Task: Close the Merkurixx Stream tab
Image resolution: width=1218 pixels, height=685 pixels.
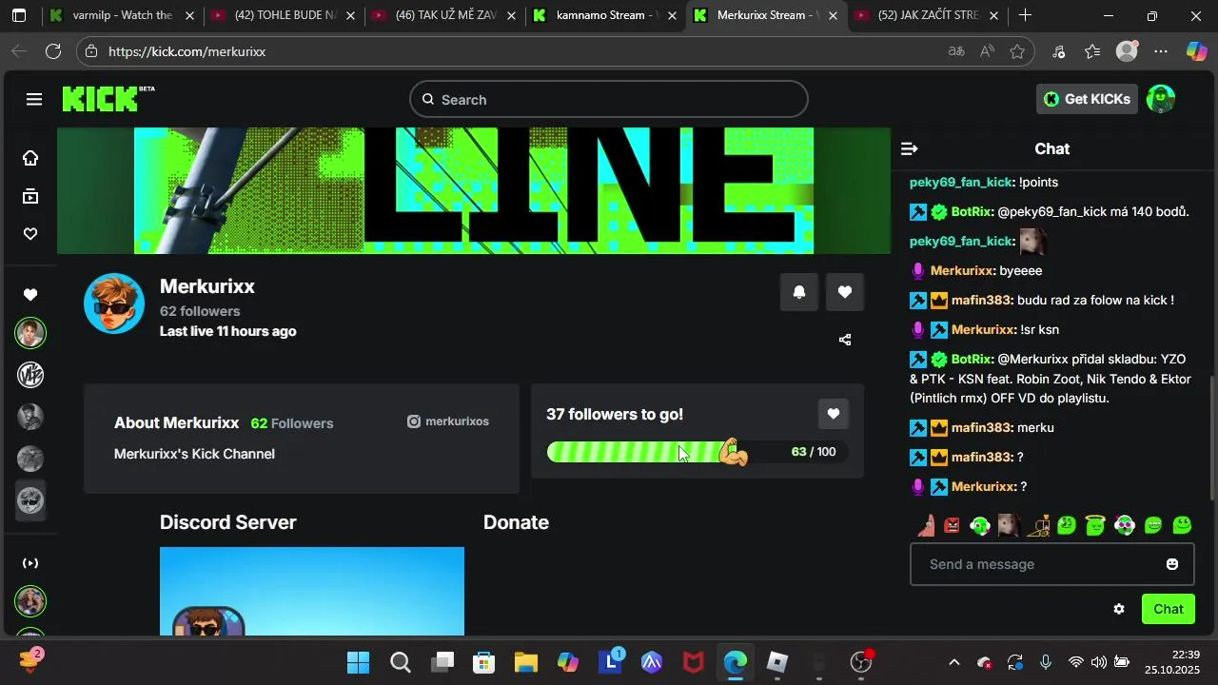Action: (x=834, y=15)
